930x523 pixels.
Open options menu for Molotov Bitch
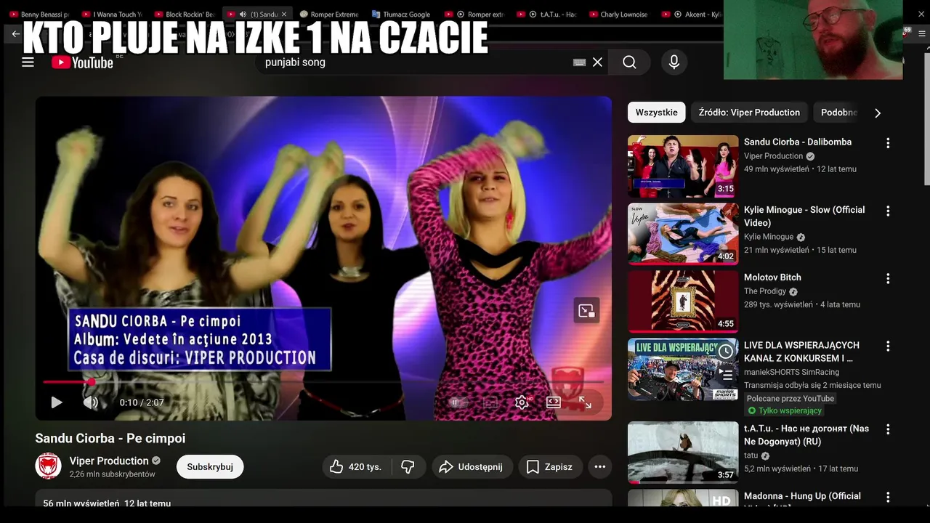coord(887,278)
